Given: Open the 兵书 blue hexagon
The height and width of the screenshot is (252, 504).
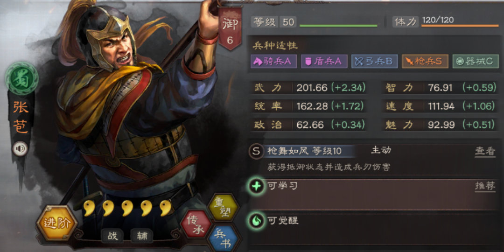Looking at the screenshot, I should [224, 239].
